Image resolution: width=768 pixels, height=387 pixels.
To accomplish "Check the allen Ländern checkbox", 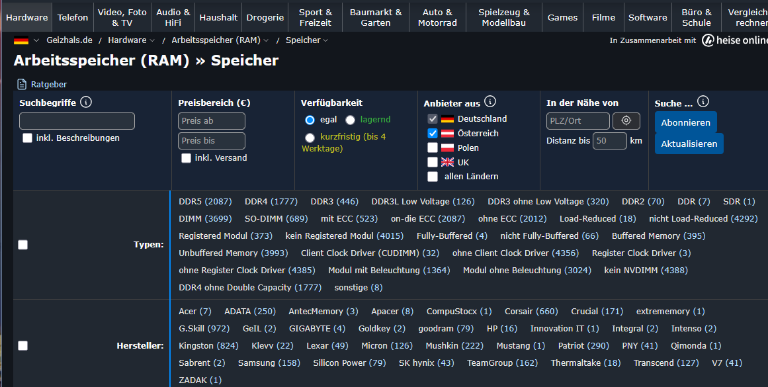I will click(x=433, y=177).
